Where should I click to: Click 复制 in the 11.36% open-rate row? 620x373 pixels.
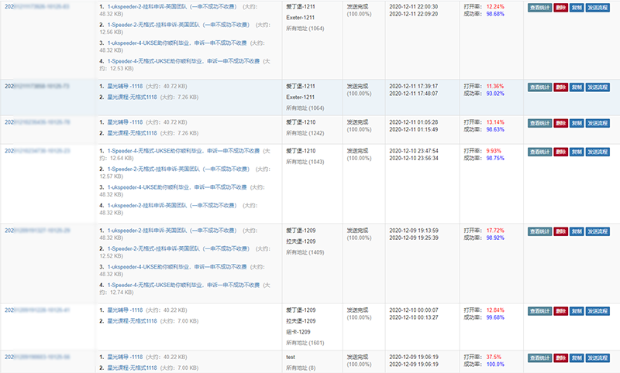[577, 87]
